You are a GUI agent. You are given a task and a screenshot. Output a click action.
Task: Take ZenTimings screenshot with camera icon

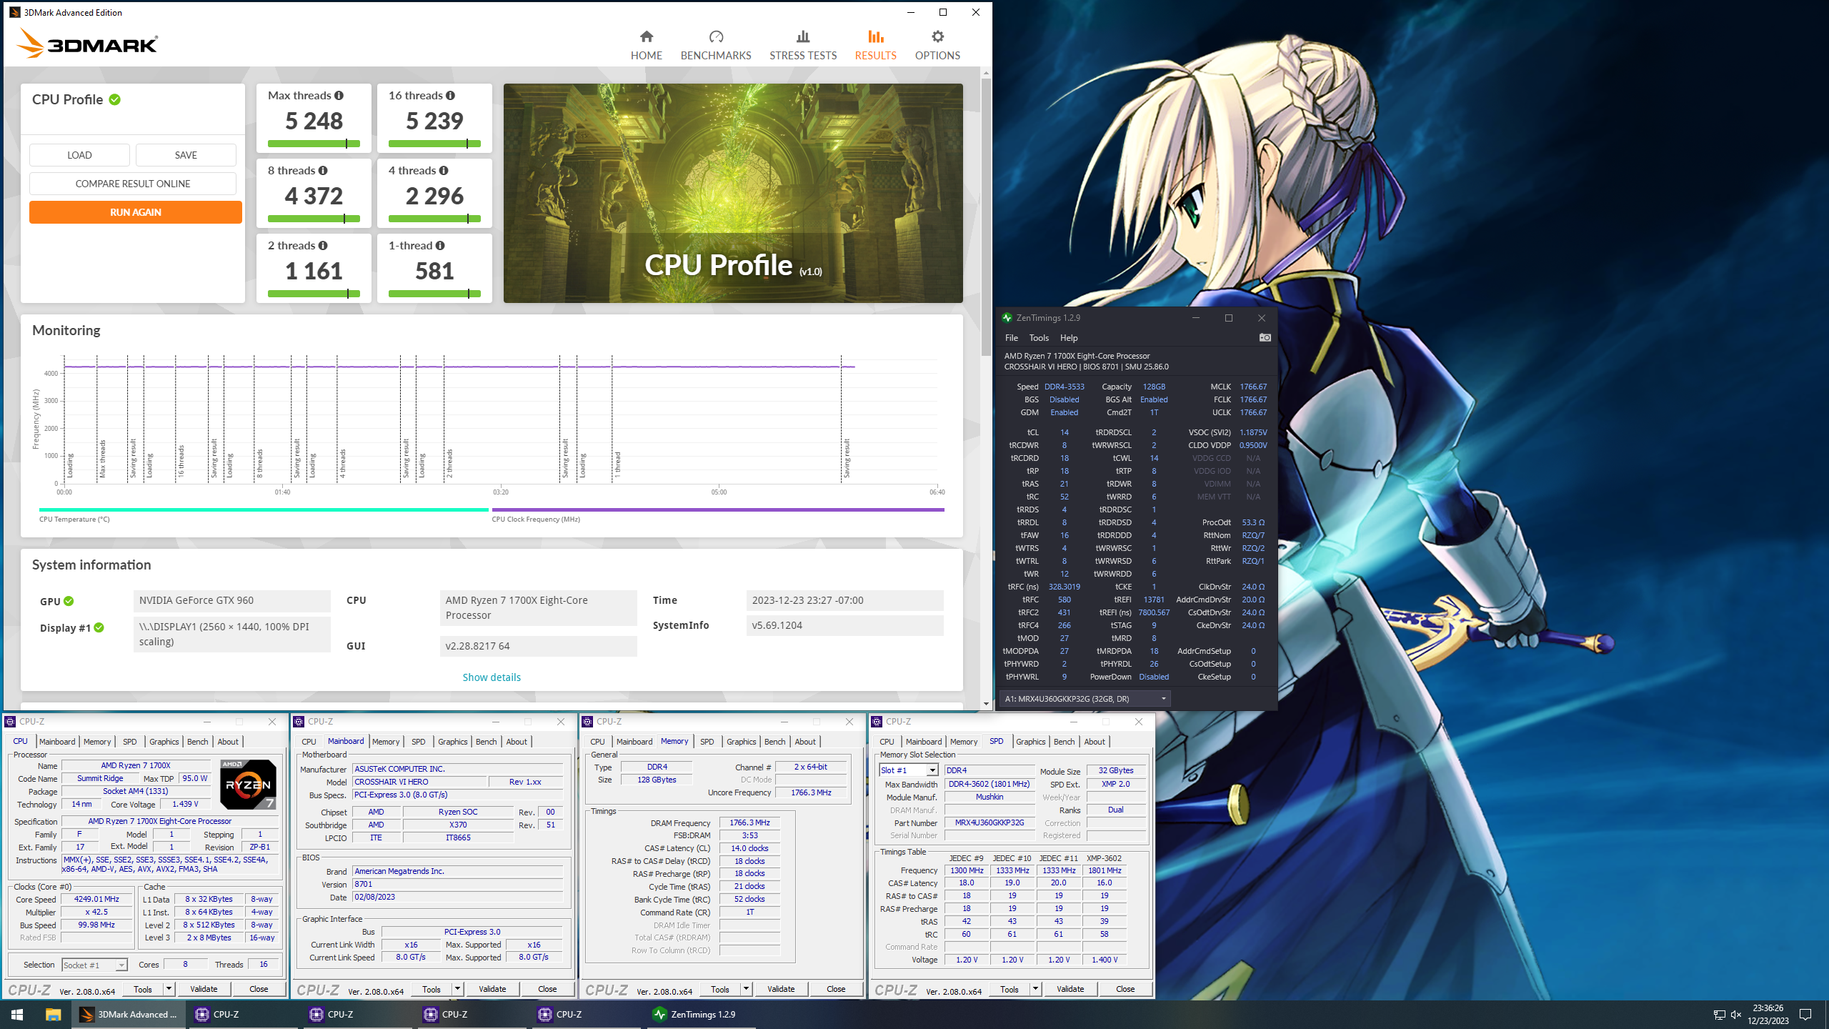tap(1265, 337)
